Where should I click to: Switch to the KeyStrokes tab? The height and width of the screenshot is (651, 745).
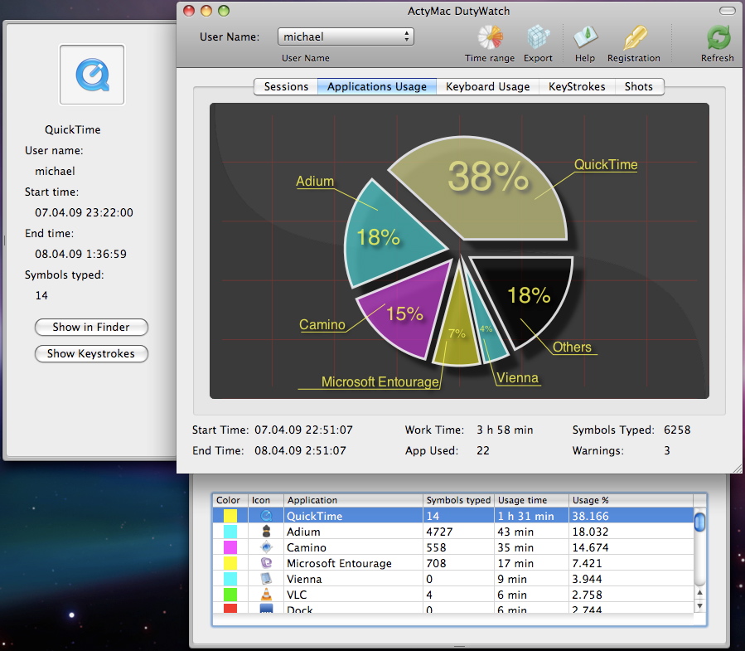pos(577,86)
